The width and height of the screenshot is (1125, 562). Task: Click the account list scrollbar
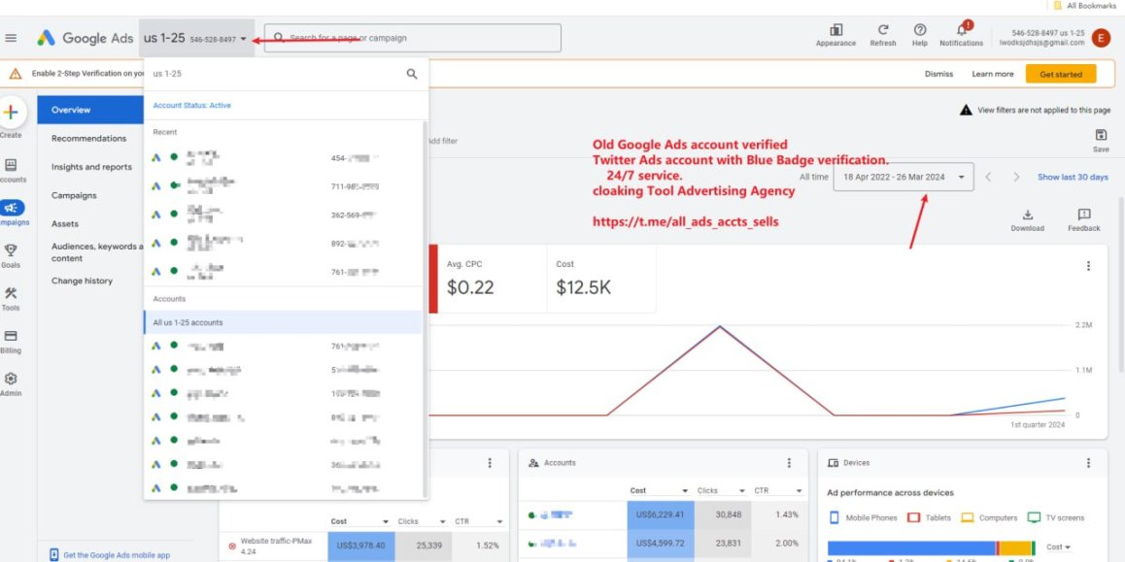(x=426, y=309)
